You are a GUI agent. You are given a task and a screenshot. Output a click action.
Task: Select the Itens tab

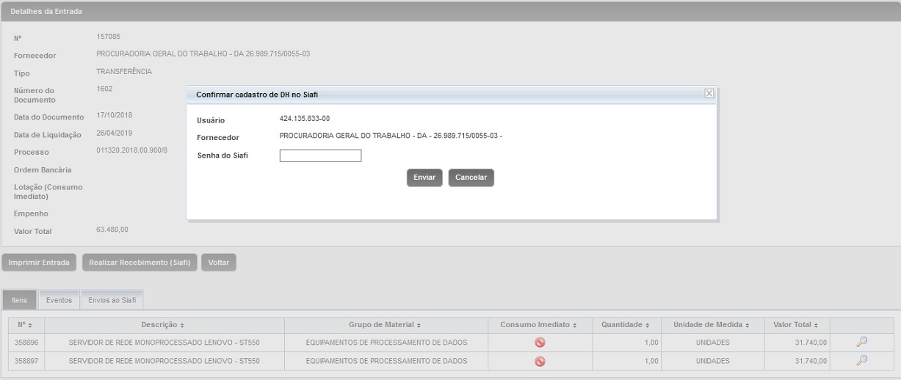pos(20,300)
